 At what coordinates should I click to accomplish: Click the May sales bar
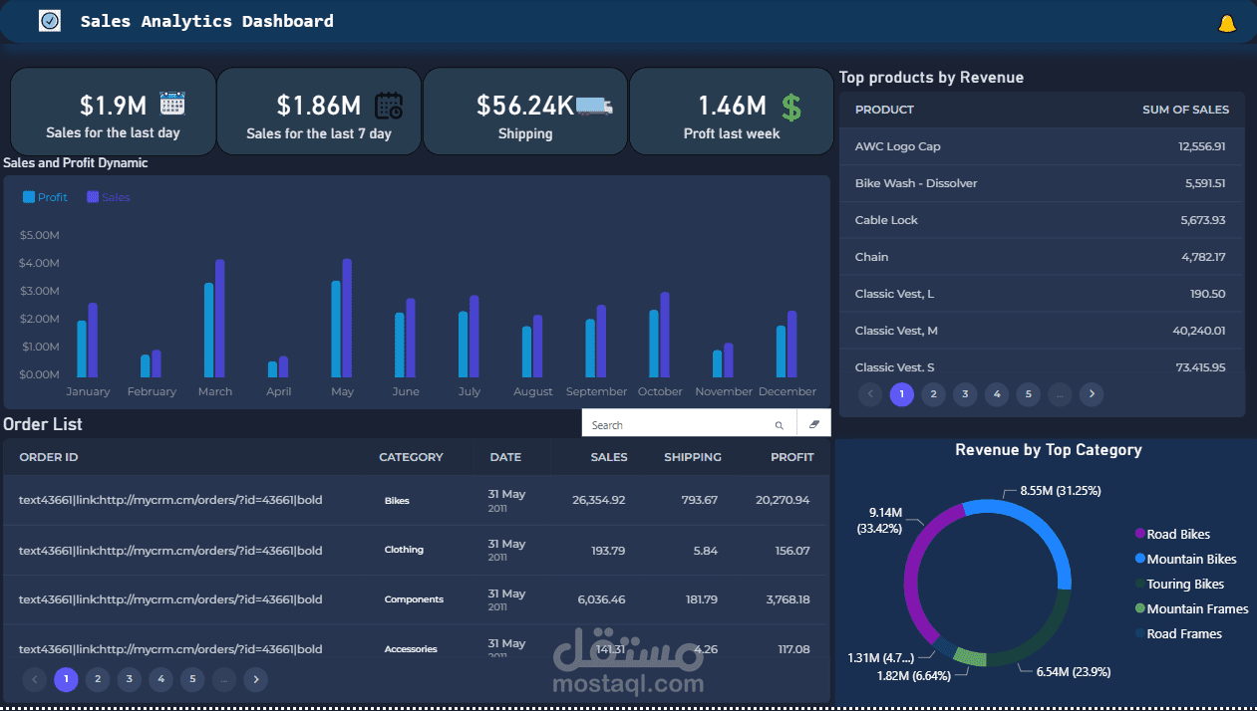[x=347, y=318]
